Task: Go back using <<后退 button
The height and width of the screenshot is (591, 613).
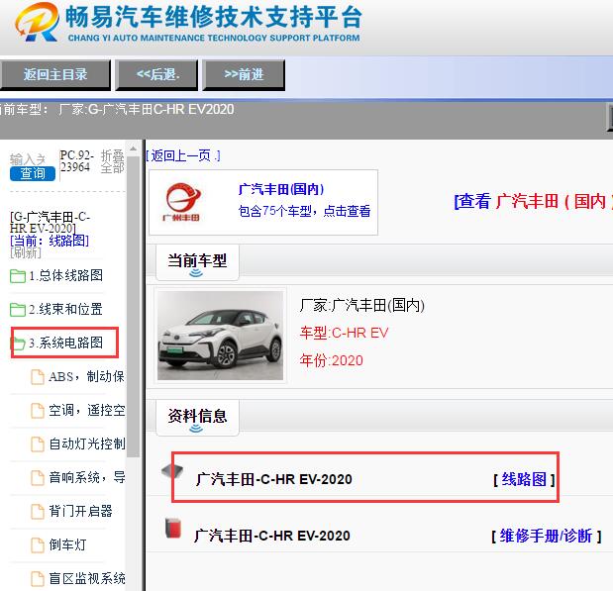Action: [157, 74]
